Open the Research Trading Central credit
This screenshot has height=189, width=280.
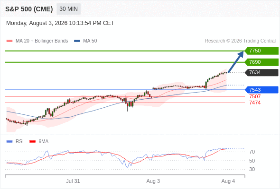point(240,41)
